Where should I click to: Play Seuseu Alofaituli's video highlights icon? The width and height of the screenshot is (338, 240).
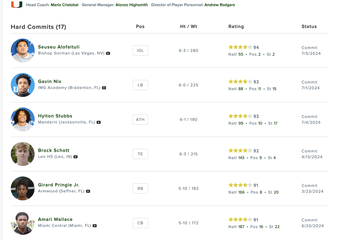click(x=108, y=53)
